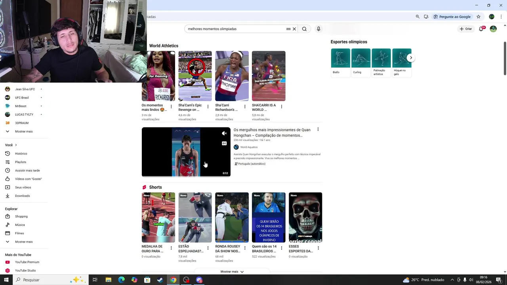Image resolution: width=507 pixels, height=285 pixels.
Task: Expand the Você section chevron
Action: [x=16, y=145]
